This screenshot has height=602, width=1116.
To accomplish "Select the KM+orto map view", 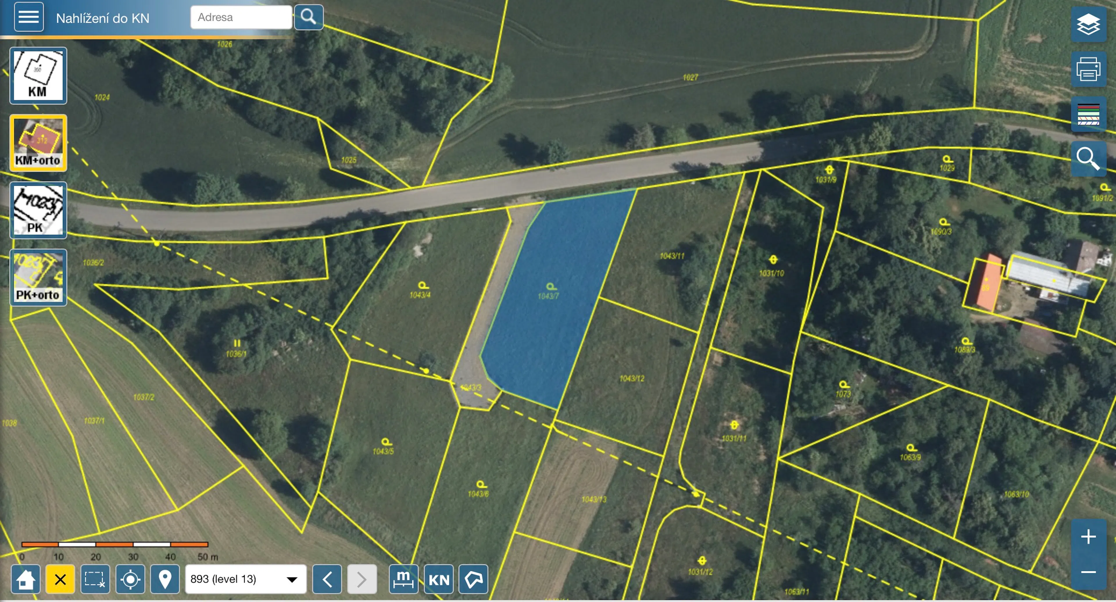I will click(x=38, y=143).
